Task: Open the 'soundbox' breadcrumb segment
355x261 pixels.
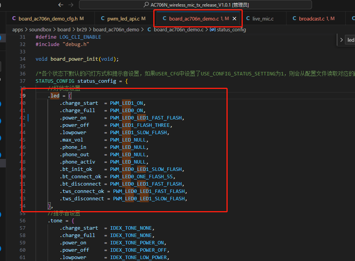Action: pyautogui.click(x=40, y=30)
